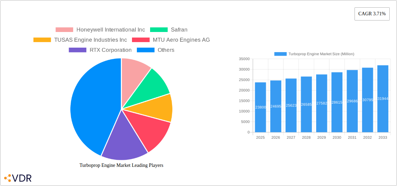Click the 2032 bar labeled 30795
Image resolution: width=397 pixels, height=186 pixels.
(368, 100)
